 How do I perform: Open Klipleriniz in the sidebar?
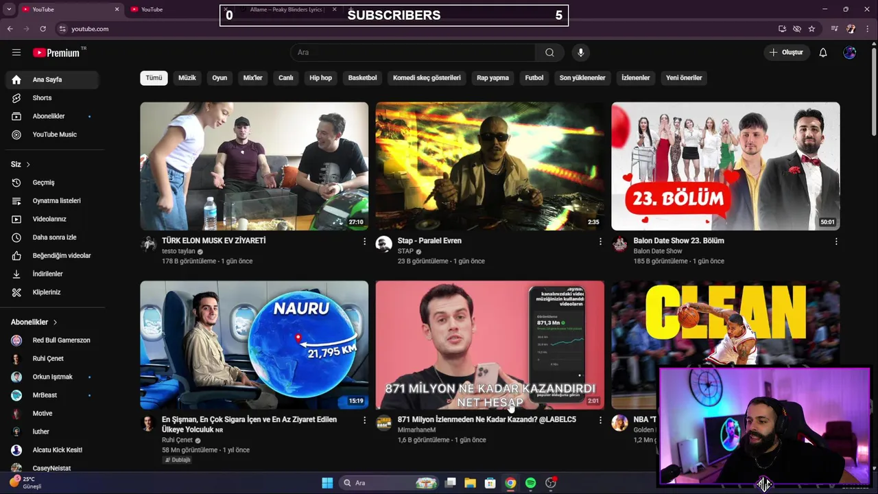(x=52, y=292)
